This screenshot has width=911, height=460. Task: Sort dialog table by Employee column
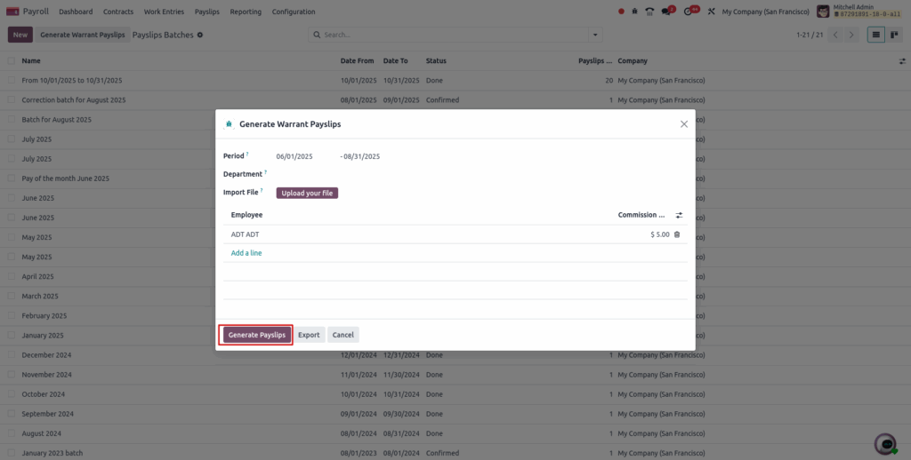point(247,215)
